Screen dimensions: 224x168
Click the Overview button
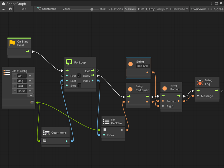coord(198,9)
